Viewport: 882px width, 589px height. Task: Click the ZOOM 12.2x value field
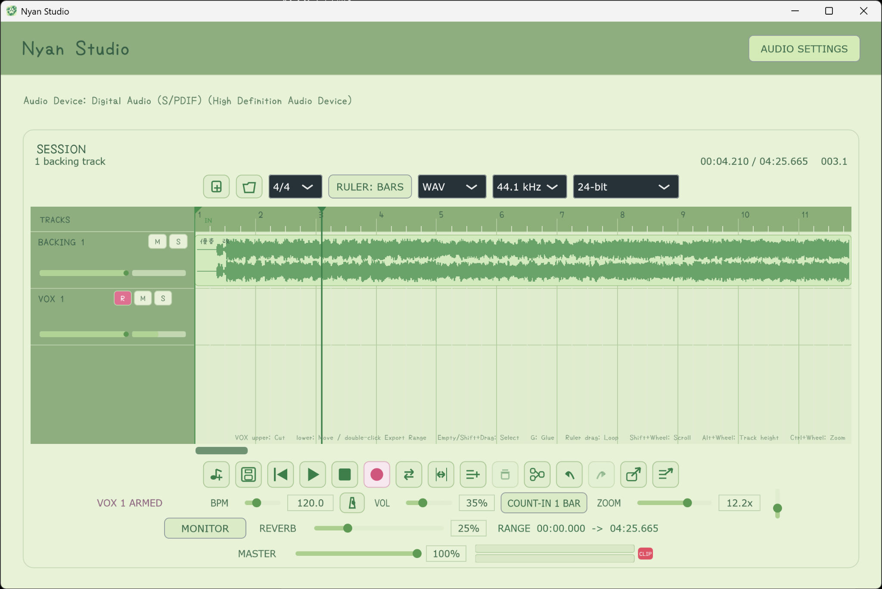pos(739,503)
